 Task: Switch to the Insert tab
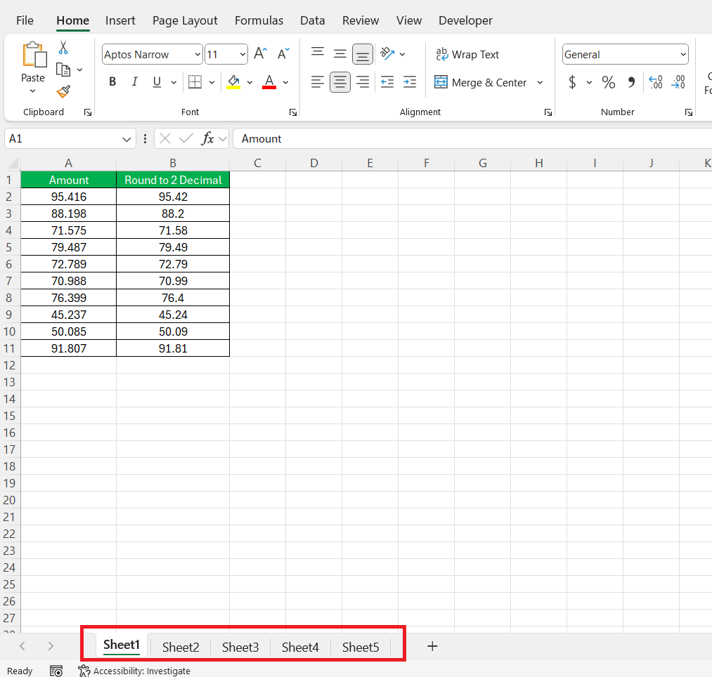(x=120, y=20)
